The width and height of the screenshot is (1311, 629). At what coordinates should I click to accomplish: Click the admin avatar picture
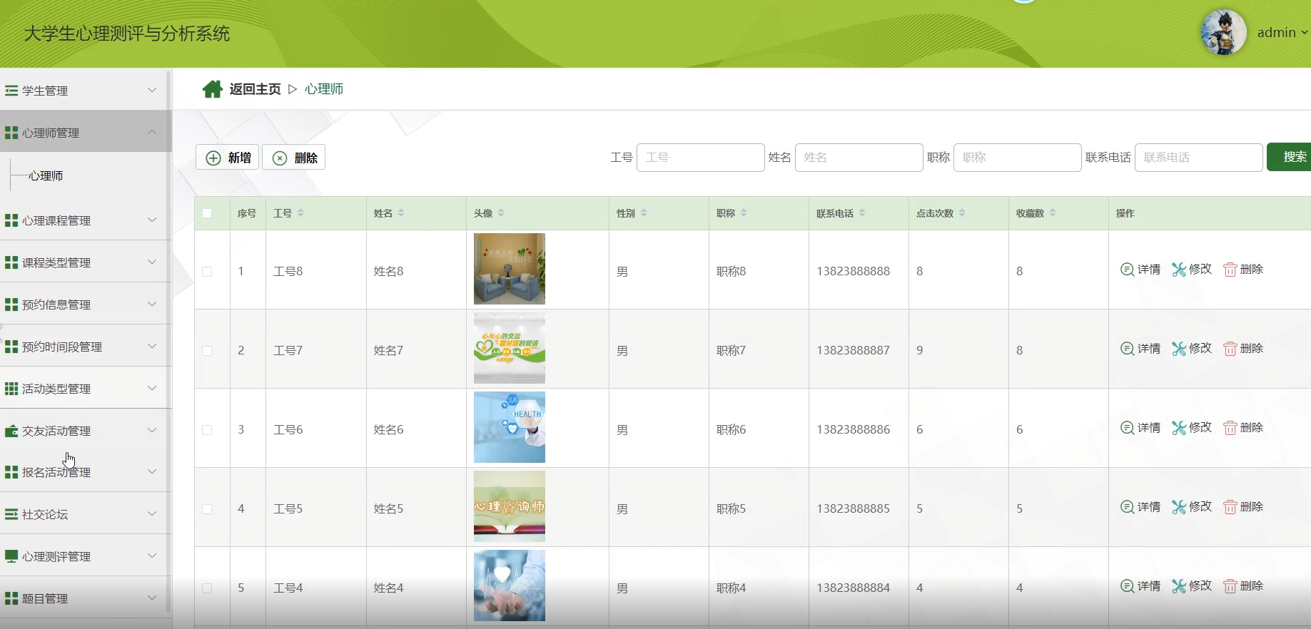click(1223, 32)
